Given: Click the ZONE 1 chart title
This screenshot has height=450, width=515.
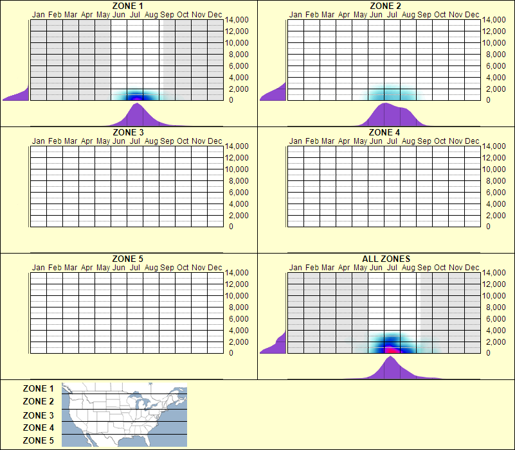Looking at the screenshot, I should (x=127, y=6).
